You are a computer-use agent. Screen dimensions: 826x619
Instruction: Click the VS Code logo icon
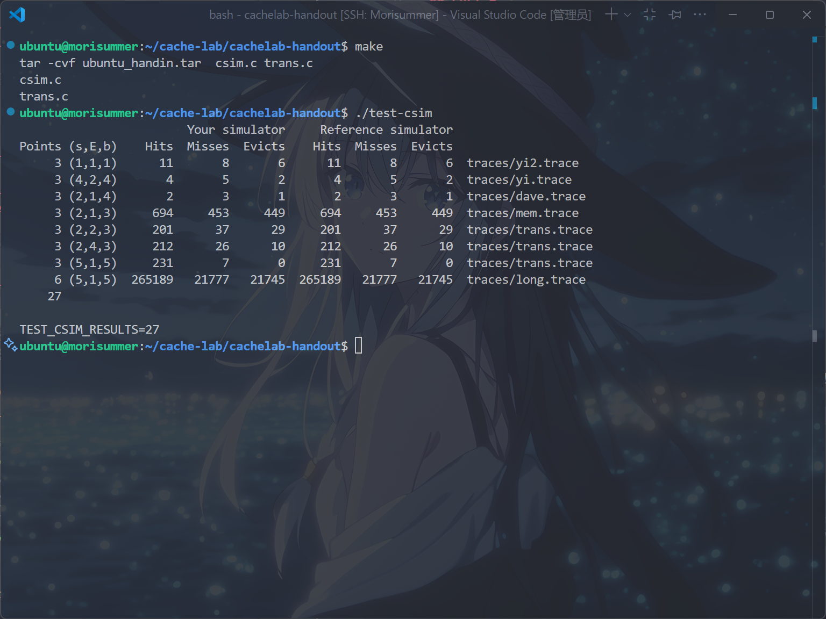(x=17, y=15)
